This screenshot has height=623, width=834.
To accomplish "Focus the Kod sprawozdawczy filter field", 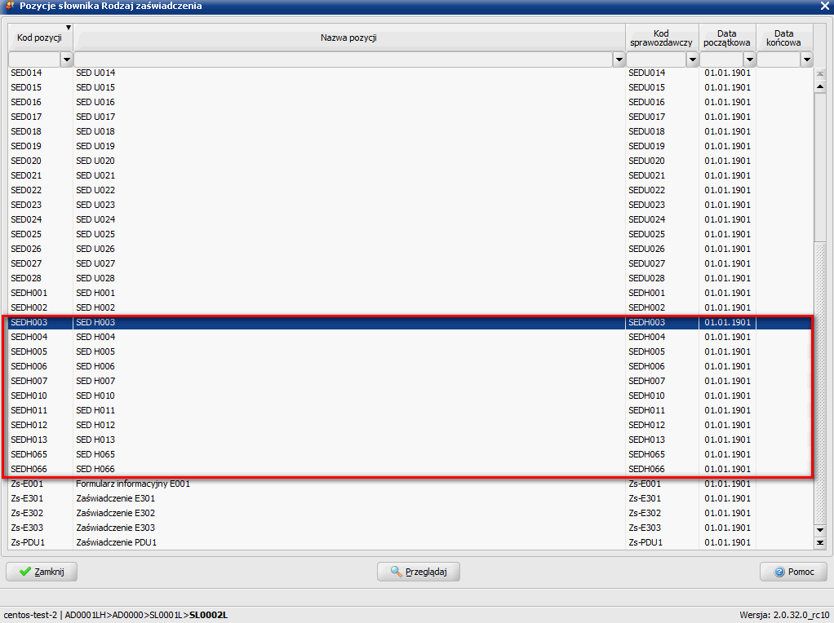I will pos(656,60).
